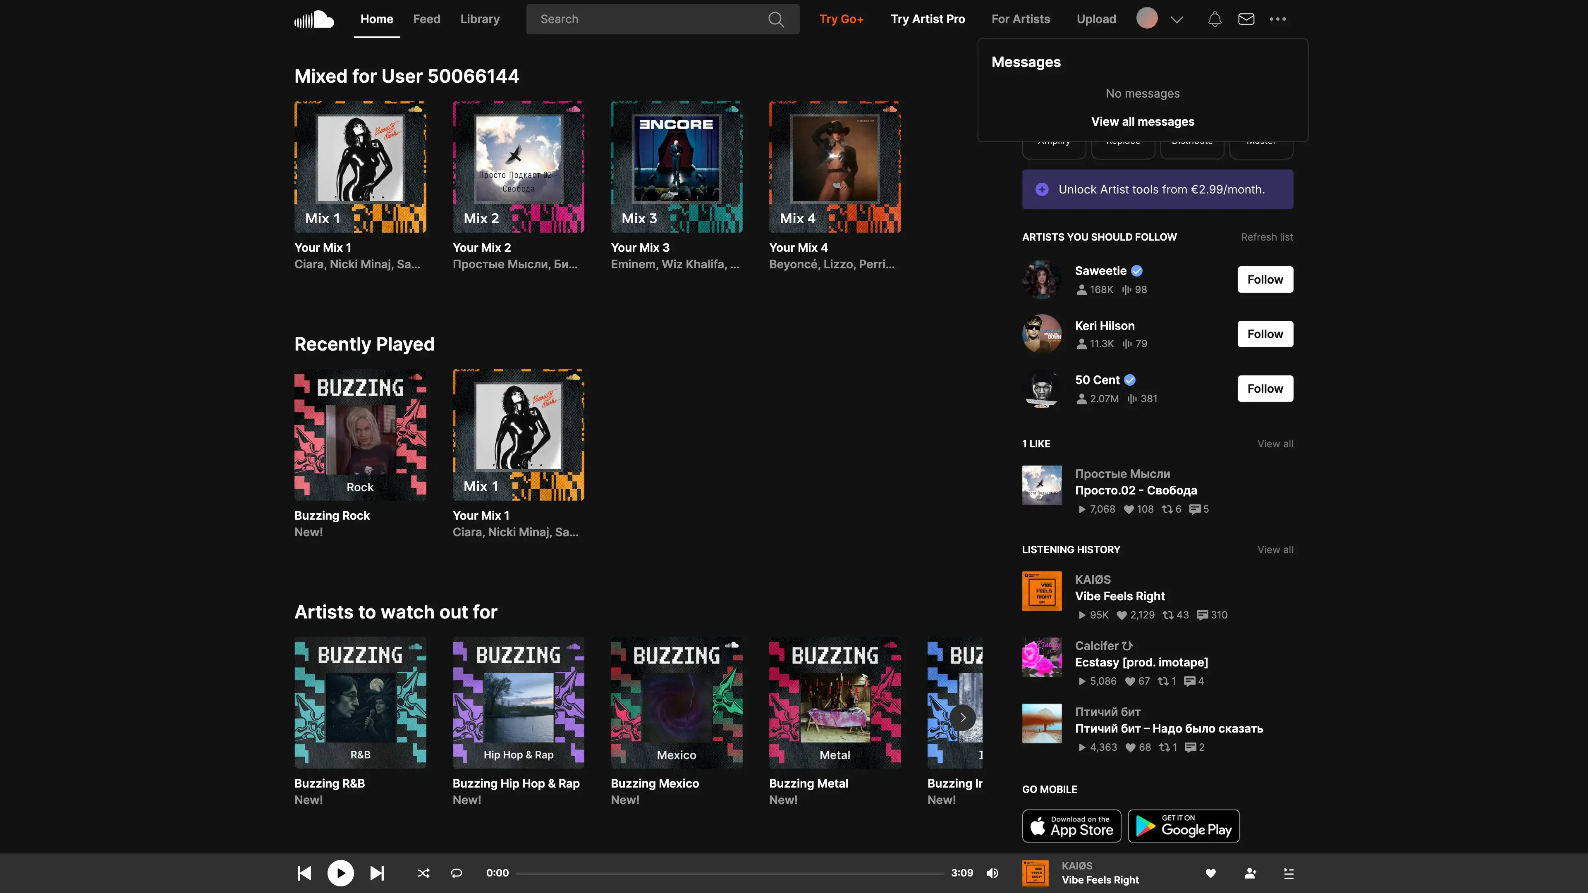
Task: Click the messages envelope icon
Action: pyautogui.click(x=1246, y=19)
